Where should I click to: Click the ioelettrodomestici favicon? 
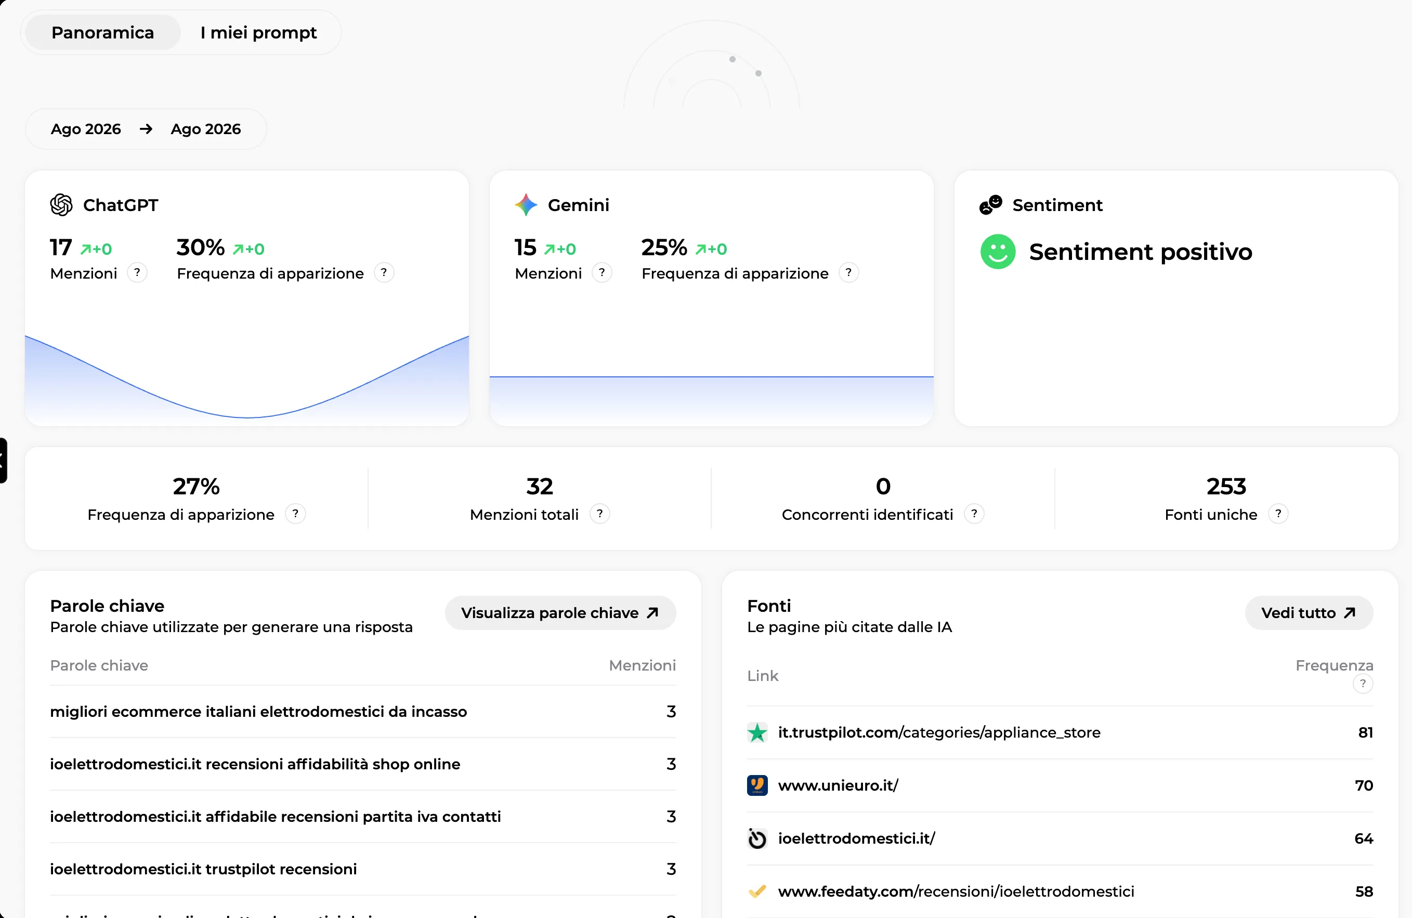(x=757, y=838)
